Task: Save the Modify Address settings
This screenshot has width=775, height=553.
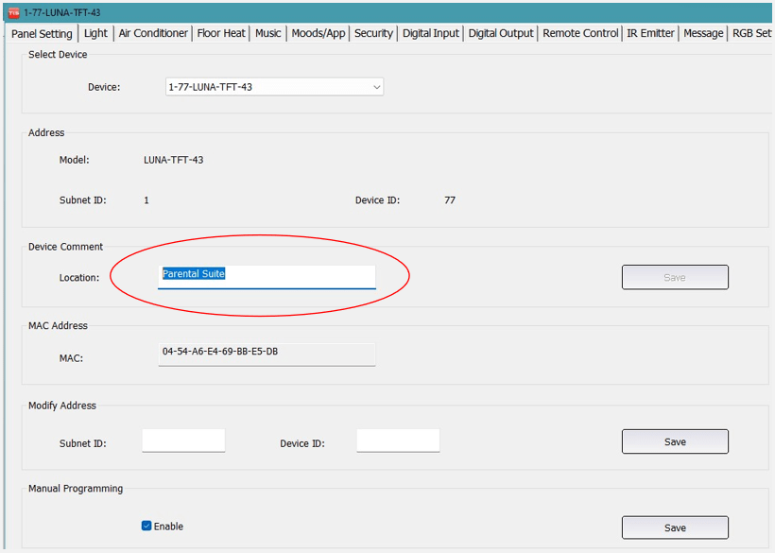Action: pos(675,441)
